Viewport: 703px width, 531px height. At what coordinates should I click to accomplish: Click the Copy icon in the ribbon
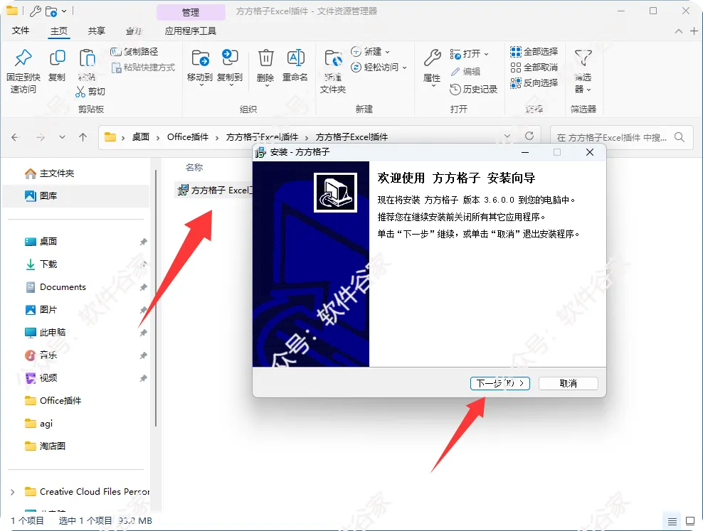coord(57,58)
